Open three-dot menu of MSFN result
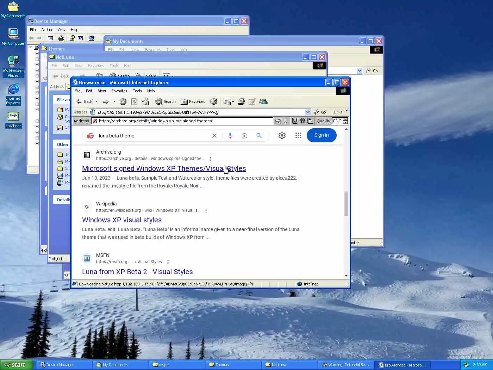The width and height of the screenshot is (493, 370). (x=168, y=262)
